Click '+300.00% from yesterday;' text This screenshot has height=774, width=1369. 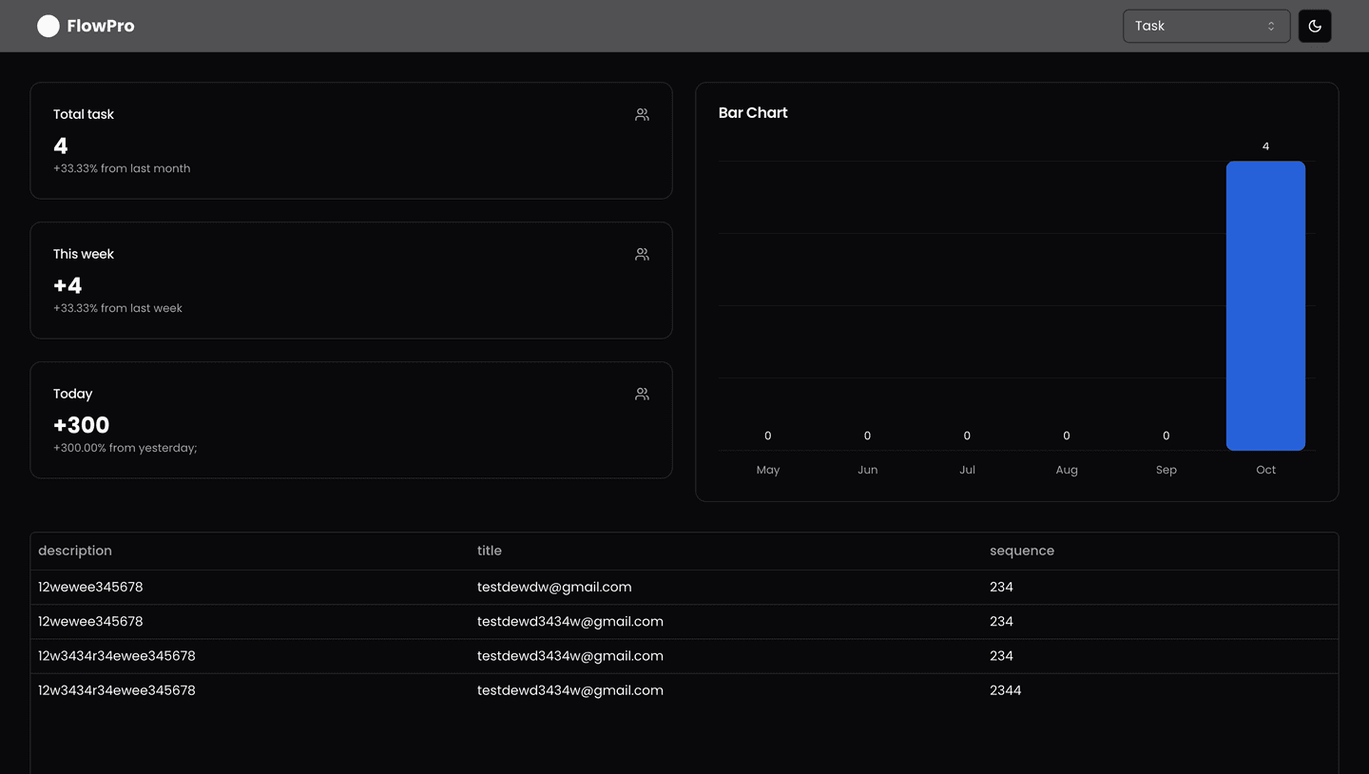click(125, 448)
